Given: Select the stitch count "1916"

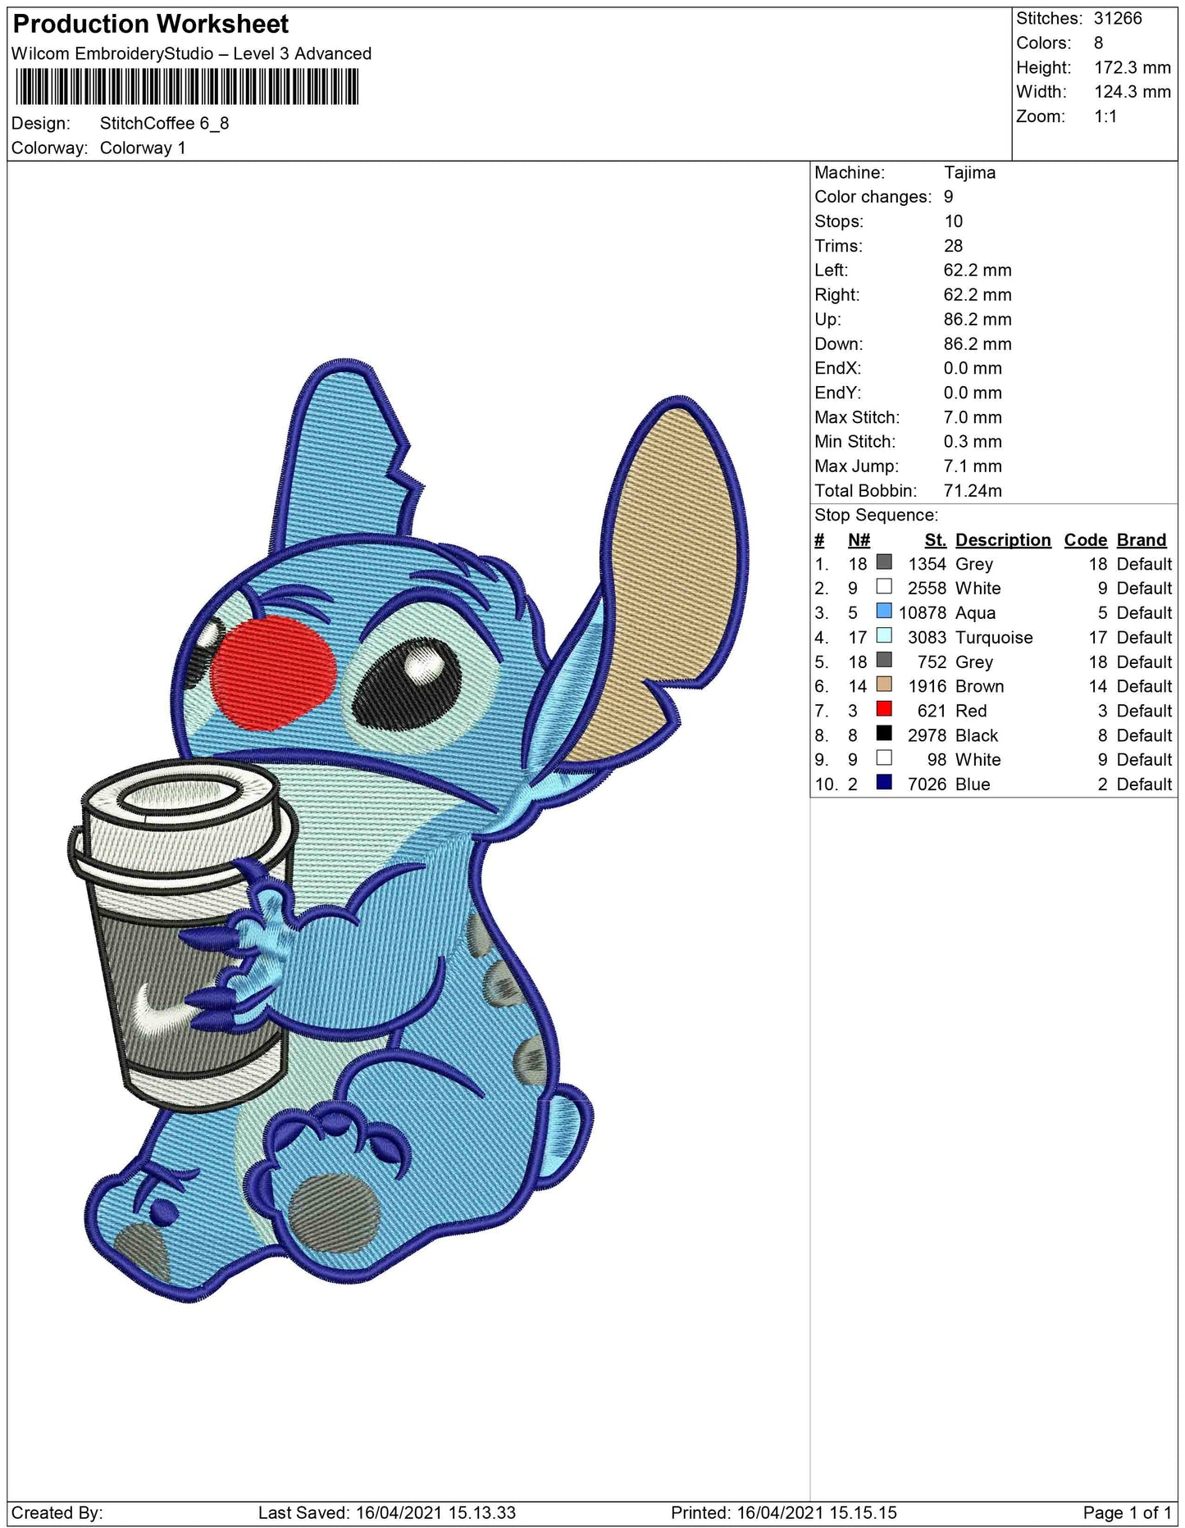Looking at the screenshot, I should click(x=927, y=687).
